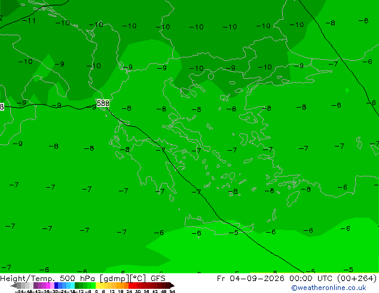Click the 0 label on legend scale
The width and height of the screenshot is (379, 293).
[x=96, y=291]
